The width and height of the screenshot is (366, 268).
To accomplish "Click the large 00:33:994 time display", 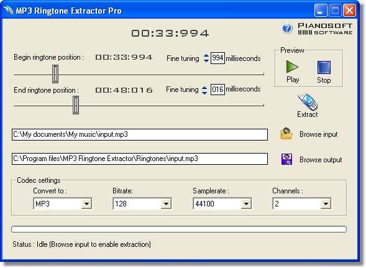I will point(170,33).
